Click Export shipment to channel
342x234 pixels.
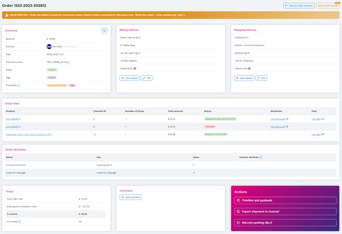tap(285, 212)
